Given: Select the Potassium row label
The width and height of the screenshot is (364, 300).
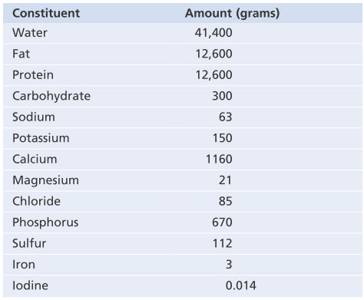Looking at the screenshot, I should [x=41, y=138].
